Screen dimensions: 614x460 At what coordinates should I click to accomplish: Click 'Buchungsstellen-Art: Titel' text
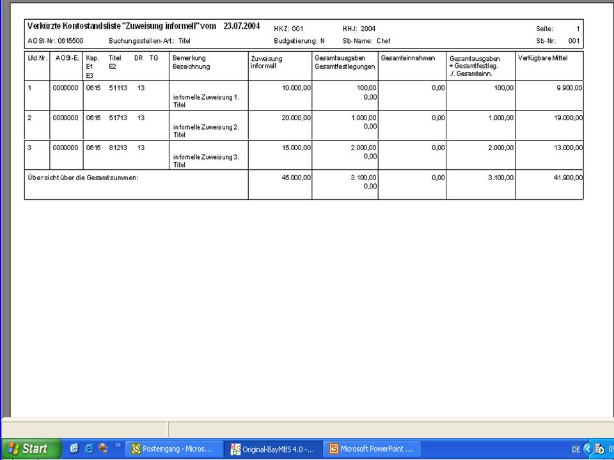[x=150, y=41]
